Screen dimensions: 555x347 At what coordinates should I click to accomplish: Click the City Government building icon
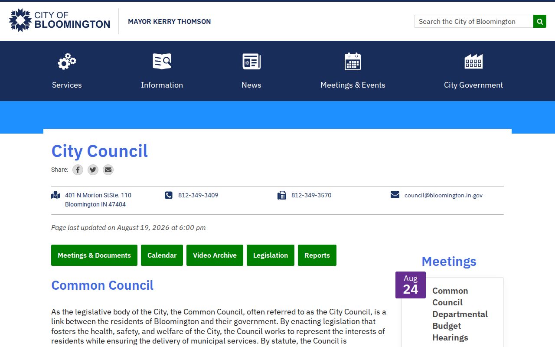click(473, 62)
